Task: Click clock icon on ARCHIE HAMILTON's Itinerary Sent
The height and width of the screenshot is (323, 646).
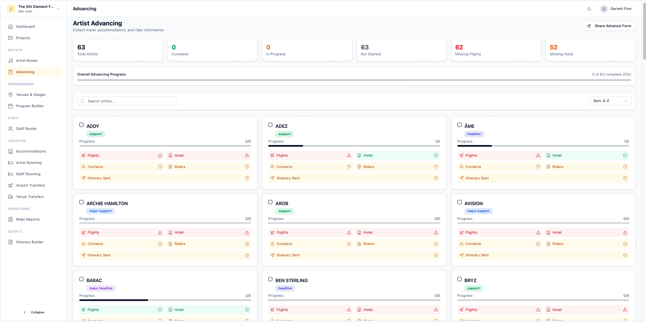Action: pyautogui.click(x=247, y=255)
